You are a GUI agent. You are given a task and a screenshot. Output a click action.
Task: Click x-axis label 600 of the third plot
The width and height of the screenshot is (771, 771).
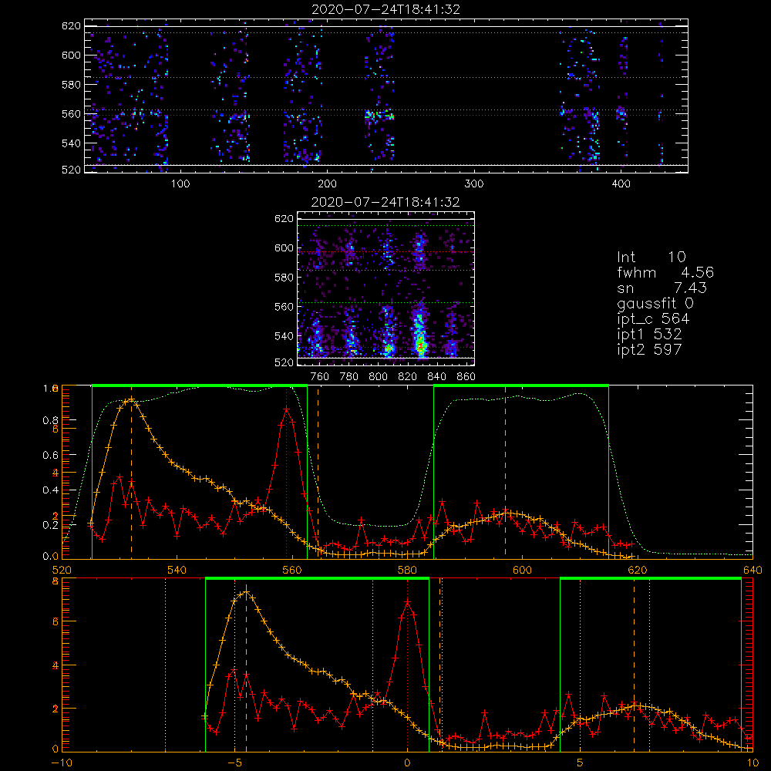[x=522, y=571]
